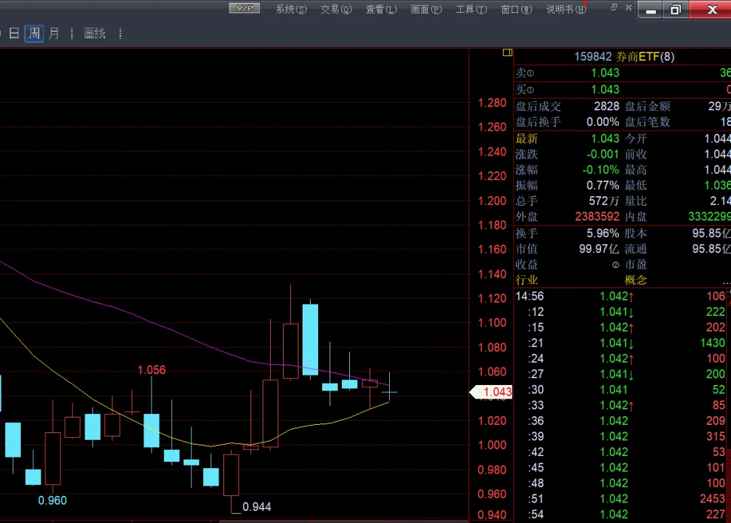The width and height of the screenshot is (731, 523).
Task: Click the 0.960 low price annotation
Action: pyautogui.click(x=52, y=501)
